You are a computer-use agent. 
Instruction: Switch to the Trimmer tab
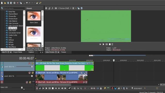tap(63, 52)
